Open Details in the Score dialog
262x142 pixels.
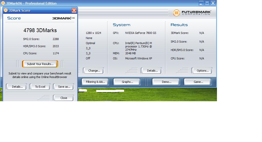17,87
